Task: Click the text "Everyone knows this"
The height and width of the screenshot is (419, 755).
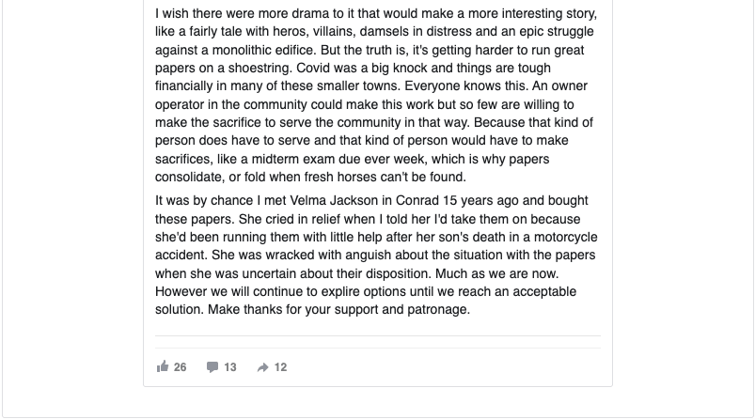Action: click(x=440, y=87)
